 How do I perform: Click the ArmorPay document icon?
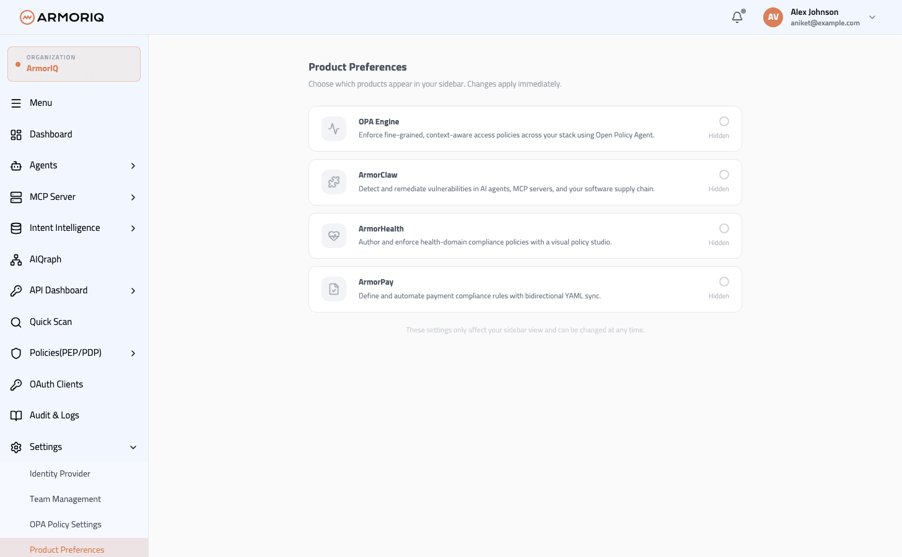(x=334, y=289)
